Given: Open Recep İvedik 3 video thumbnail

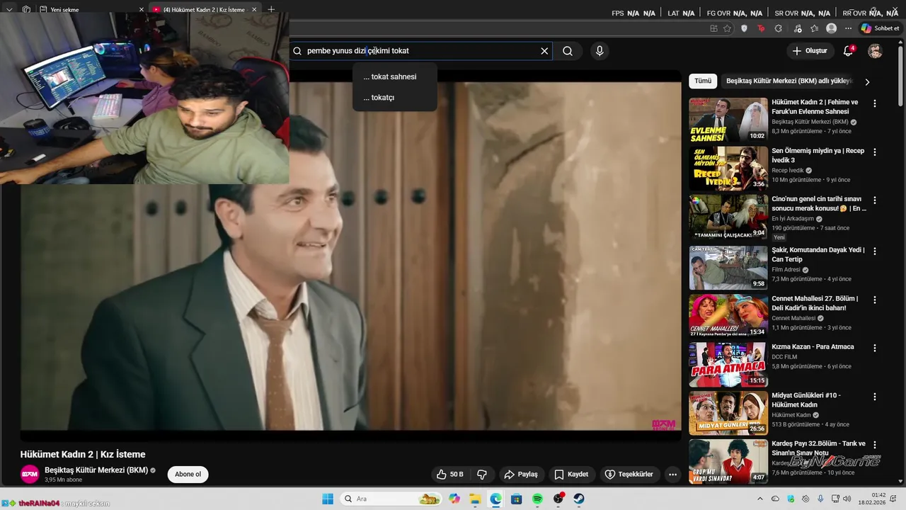Looking at the screenshot, I should tap(728, 169).
